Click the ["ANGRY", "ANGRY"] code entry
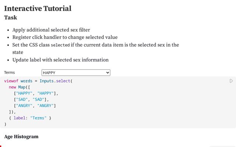236x147 pixels. point(35,106)
